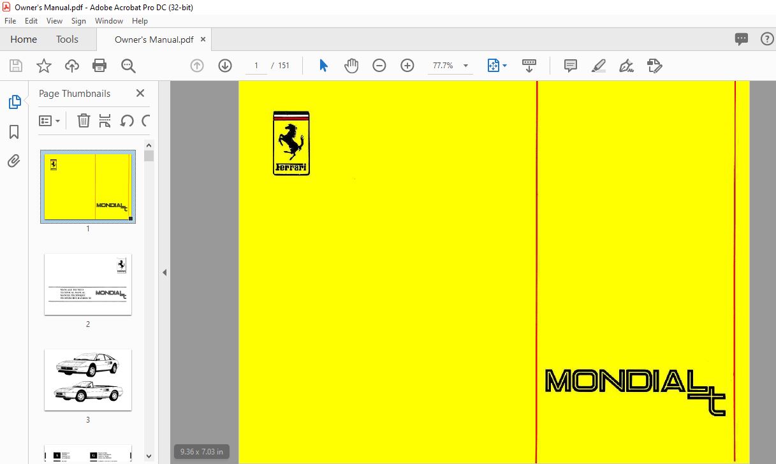Open the scrolling mode keyboard icon
776x464 pixels.
529,66
